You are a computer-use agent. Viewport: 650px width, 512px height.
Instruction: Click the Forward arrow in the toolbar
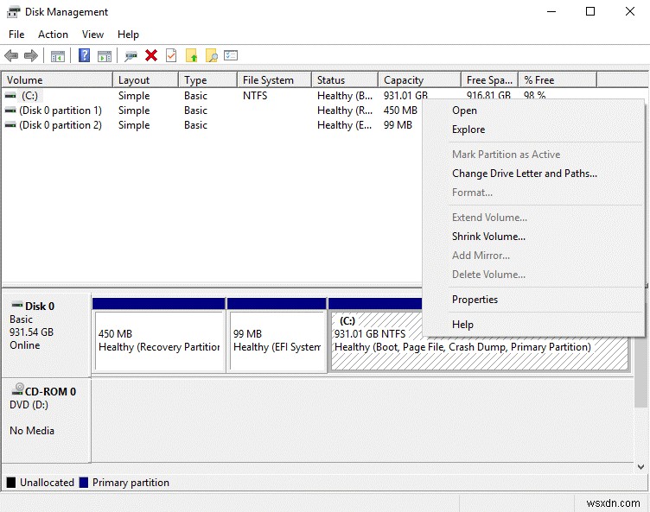[x=31, y=56]
